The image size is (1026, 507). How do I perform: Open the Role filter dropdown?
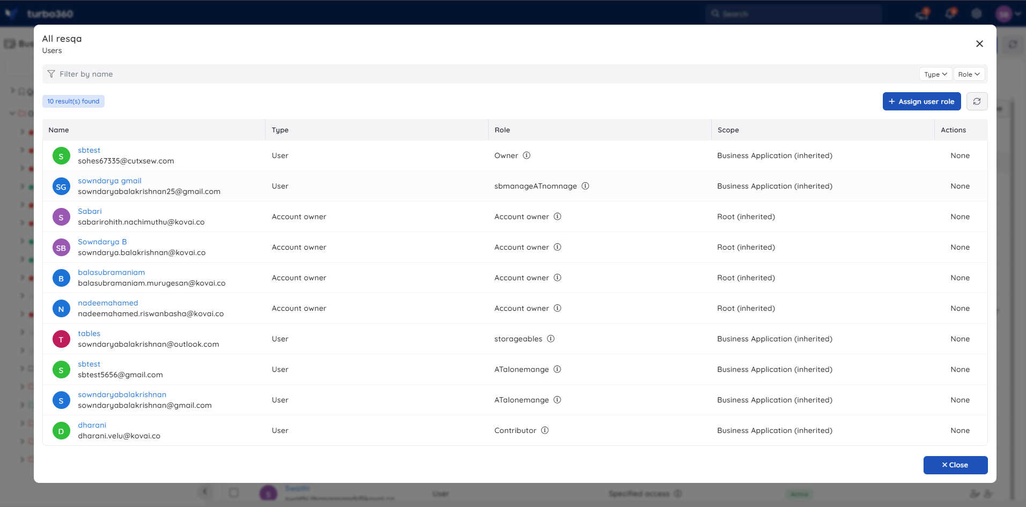[x=969, y=74]
